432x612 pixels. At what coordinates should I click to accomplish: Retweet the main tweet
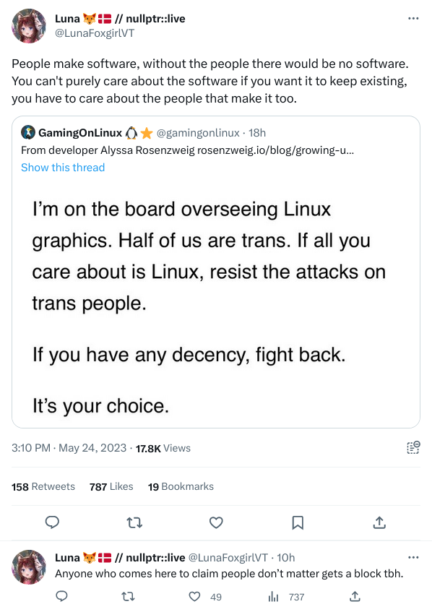pos(134,522)
